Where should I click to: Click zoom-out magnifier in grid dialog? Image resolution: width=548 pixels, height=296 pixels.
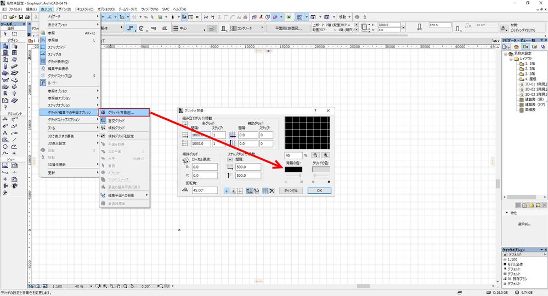[x=315, y=155]
